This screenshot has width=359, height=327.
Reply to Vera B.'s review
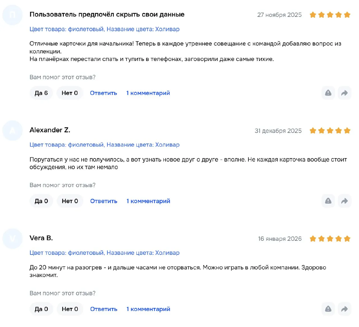104,309
